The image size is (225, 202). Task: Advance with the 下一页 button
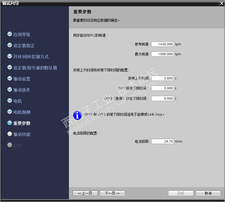pos(112,193)
